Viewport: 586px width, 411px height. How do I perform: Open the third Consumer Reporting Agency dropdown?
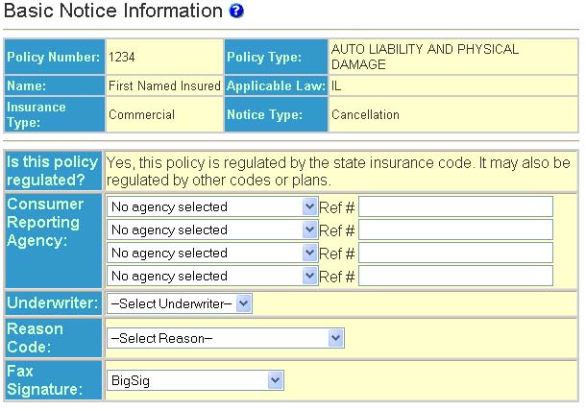coord(212,253)
